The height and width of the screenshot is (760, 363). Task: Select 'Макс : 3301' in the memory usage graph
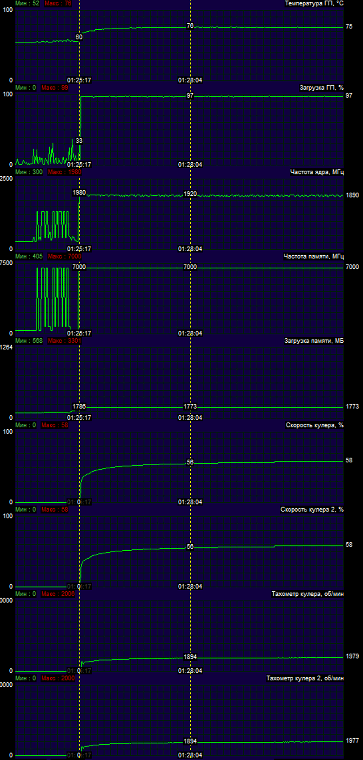pos(65,341)
